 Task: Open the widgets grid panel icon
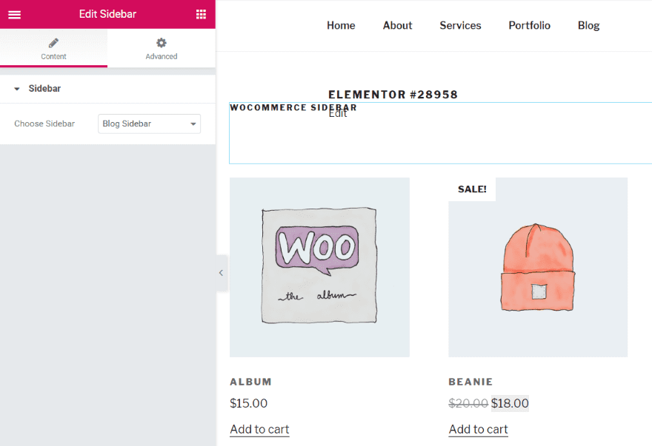coord(201,14)
